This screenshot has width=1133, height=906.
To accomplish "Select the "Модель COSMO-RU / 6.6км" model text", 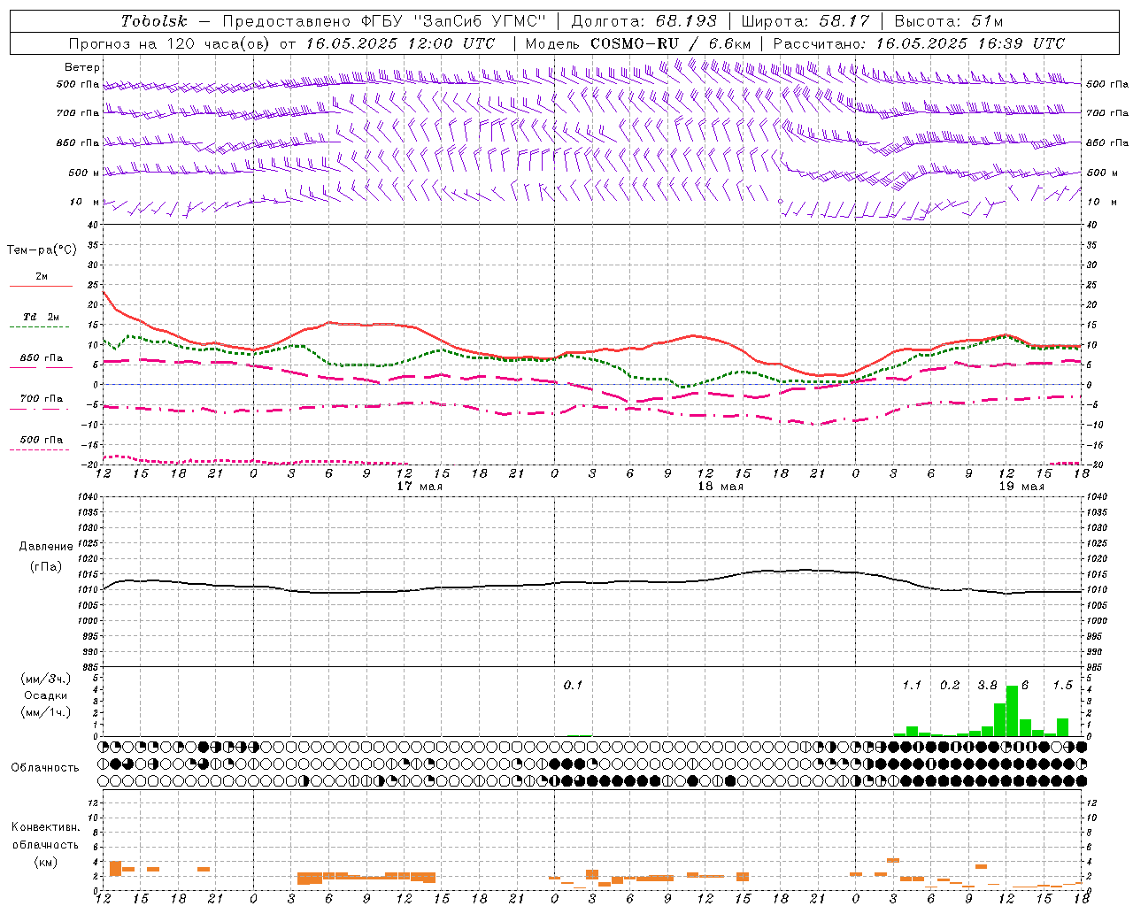I will click(638, 43).
